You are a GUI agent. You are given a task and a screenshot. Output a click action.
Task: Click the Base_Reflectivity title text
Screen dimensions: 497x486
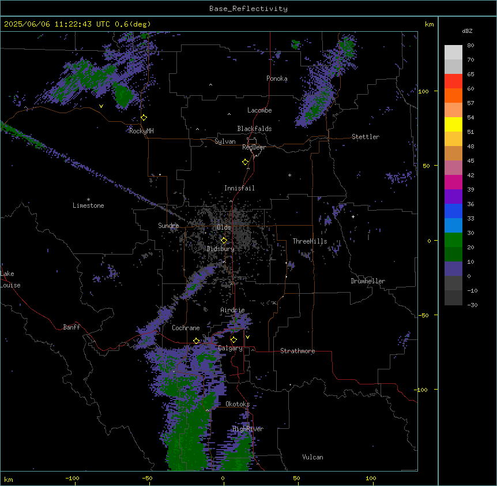pos(248,9)
